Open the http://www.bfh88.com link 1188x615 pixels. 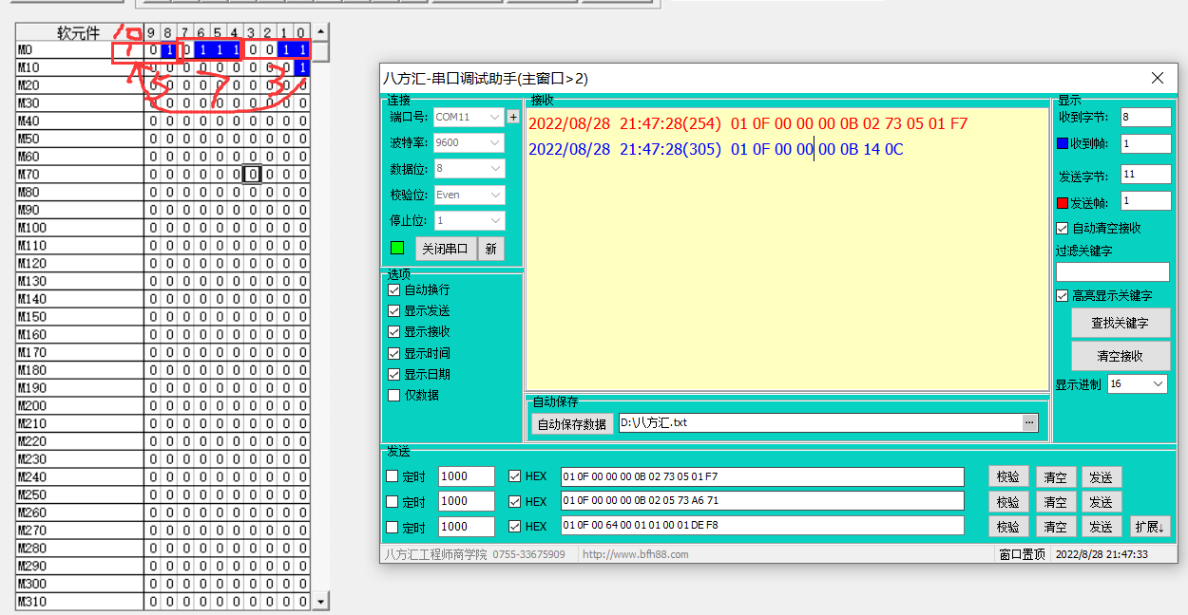point(635,554)
